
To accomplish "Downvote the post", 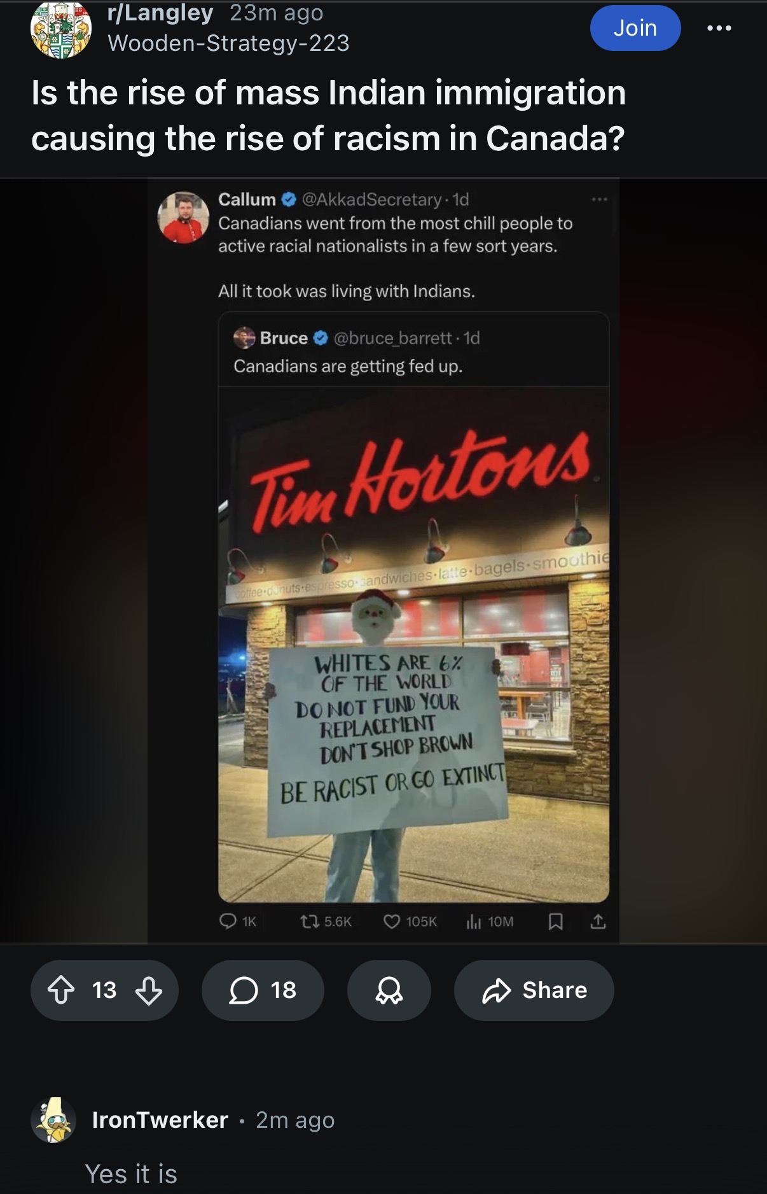I will click(x=149, y=990).
